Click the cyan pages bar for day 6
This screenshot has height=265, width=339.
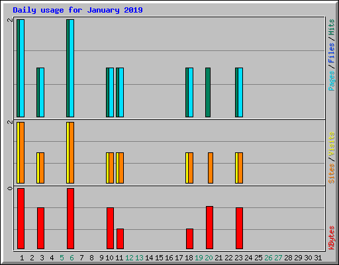pos(72,68)
